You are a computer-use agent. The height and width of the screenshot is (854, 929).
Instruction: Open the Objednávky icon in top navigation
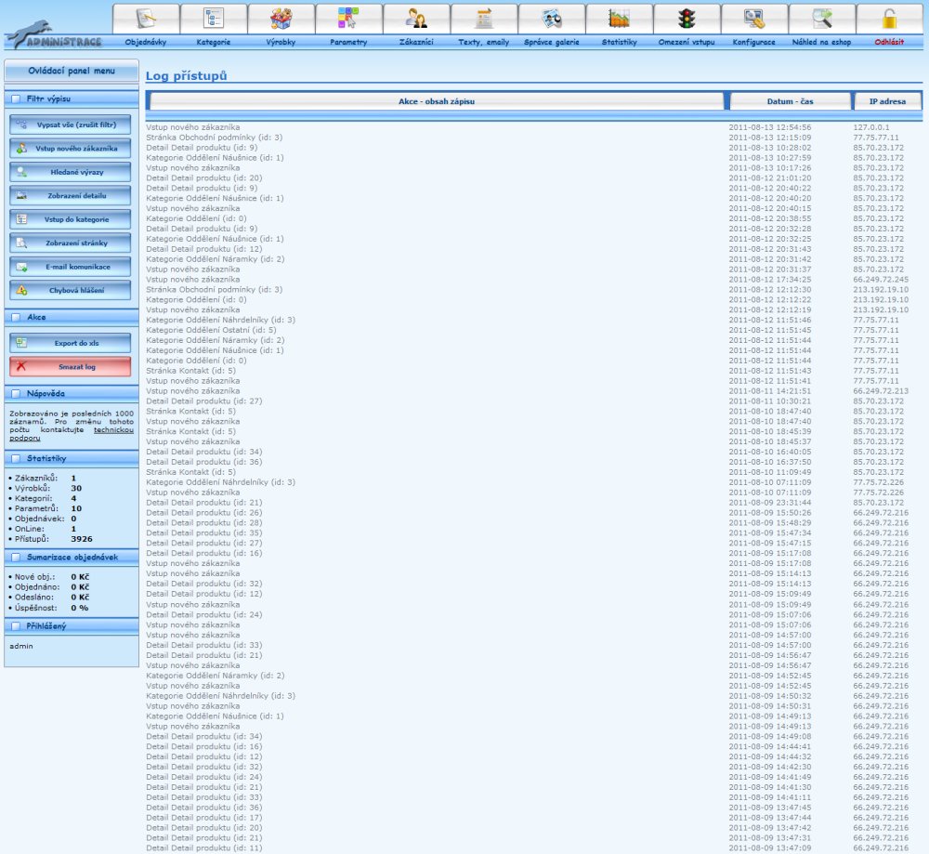click(146, 19)
